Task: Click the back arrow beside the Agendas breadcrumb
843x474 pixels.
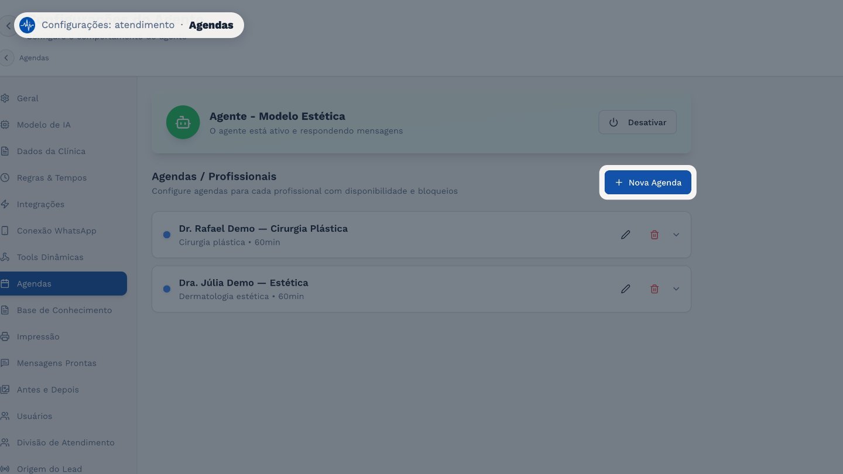Action: tap(7, 58)
